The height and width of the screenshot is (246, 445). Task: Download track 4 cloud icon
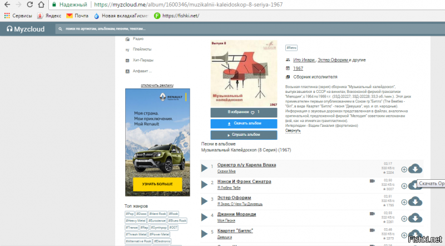click(x=415, y=218)
